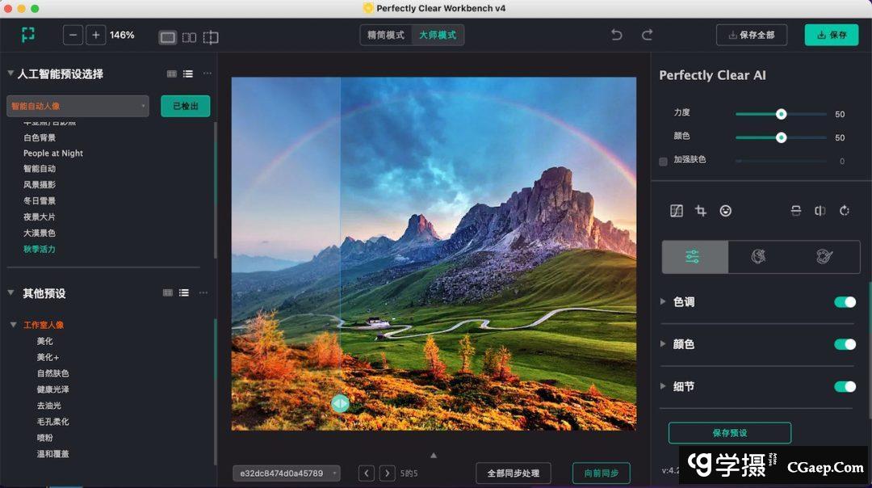Open the face-aware smiley icon tool

tap(726, 211)
